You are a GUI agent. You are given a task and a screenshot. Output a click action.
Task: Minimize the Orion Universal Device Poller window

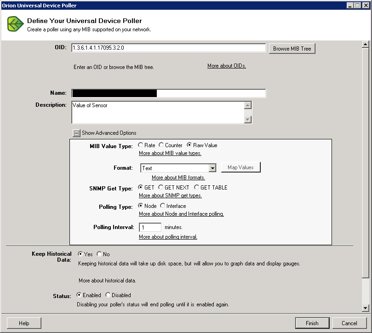click(x=350, y=5)
